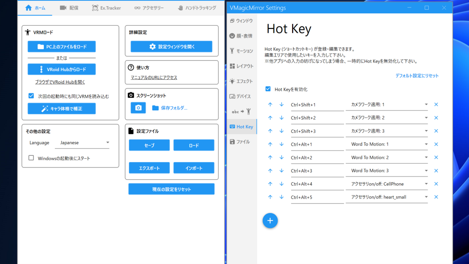
Task: Delete the Ctrl+Shift+2 hotkey row
Action: tap(436, 118)
